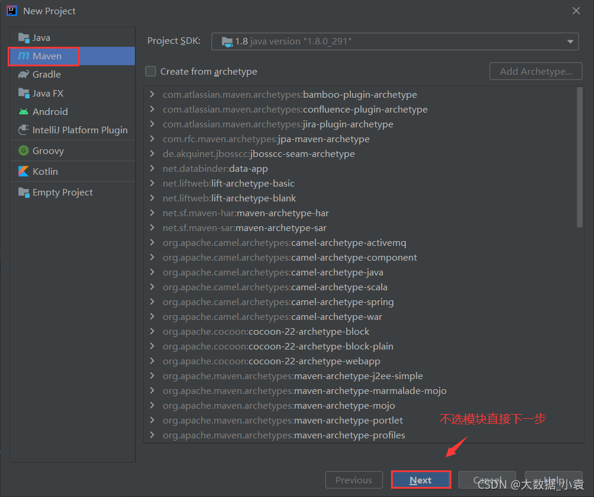Expand maven-archetype-j2ee-simple entry
Viewport: 594px width, 497px height.
pyautogui.click(x=152, y=375)
